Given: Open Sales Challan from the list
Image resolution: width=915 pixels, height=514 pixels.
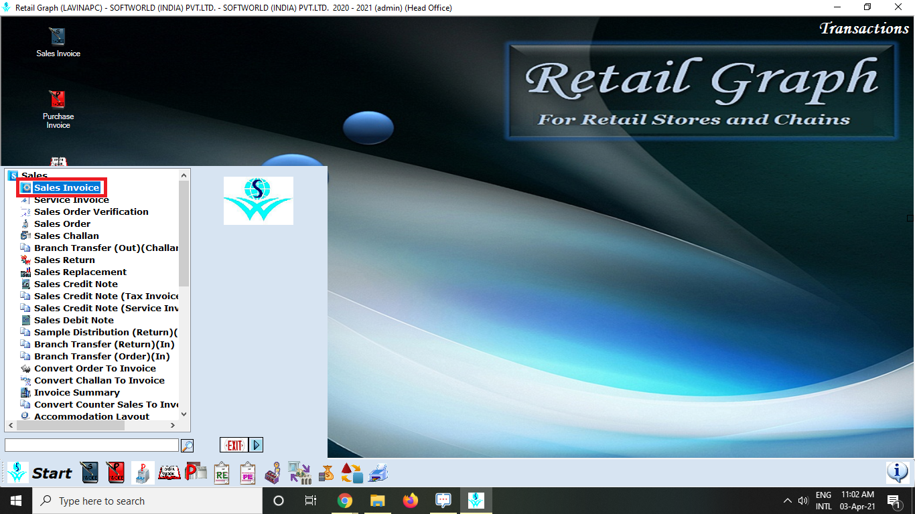Looking at the screenshot, I should pos(66,236).
